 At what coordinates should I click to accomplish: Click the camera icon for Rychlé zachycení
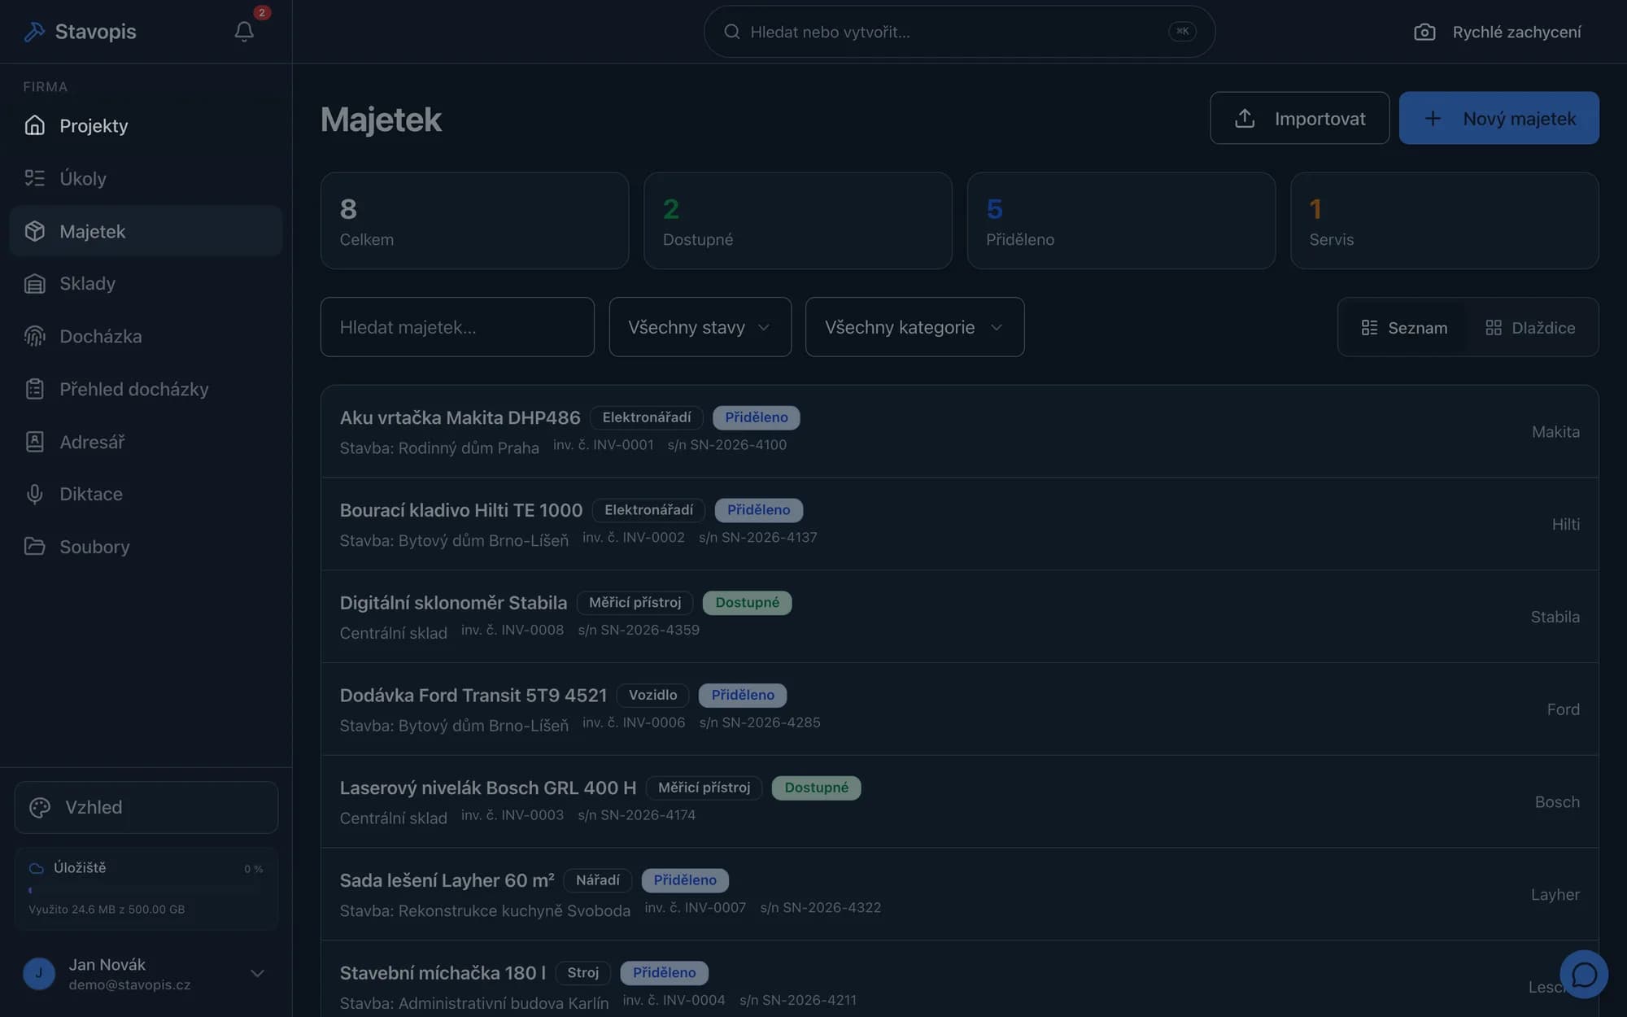1424,32
